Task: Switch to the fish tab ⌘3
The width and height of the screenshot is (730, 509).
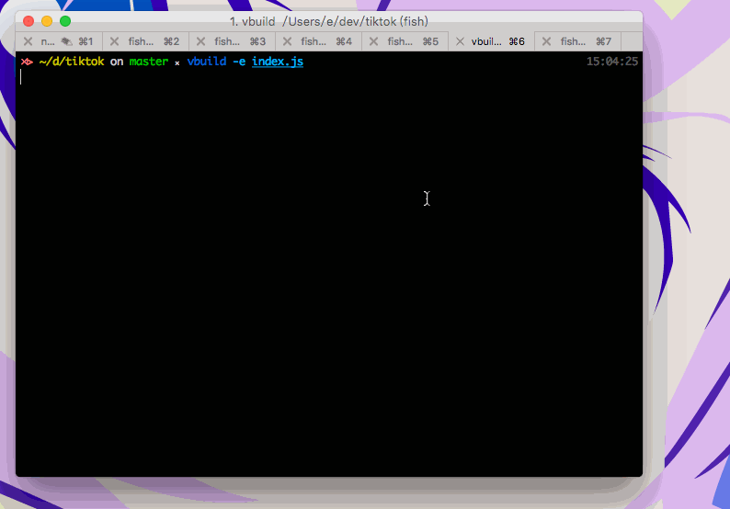Action: click(x=233, y=41)
